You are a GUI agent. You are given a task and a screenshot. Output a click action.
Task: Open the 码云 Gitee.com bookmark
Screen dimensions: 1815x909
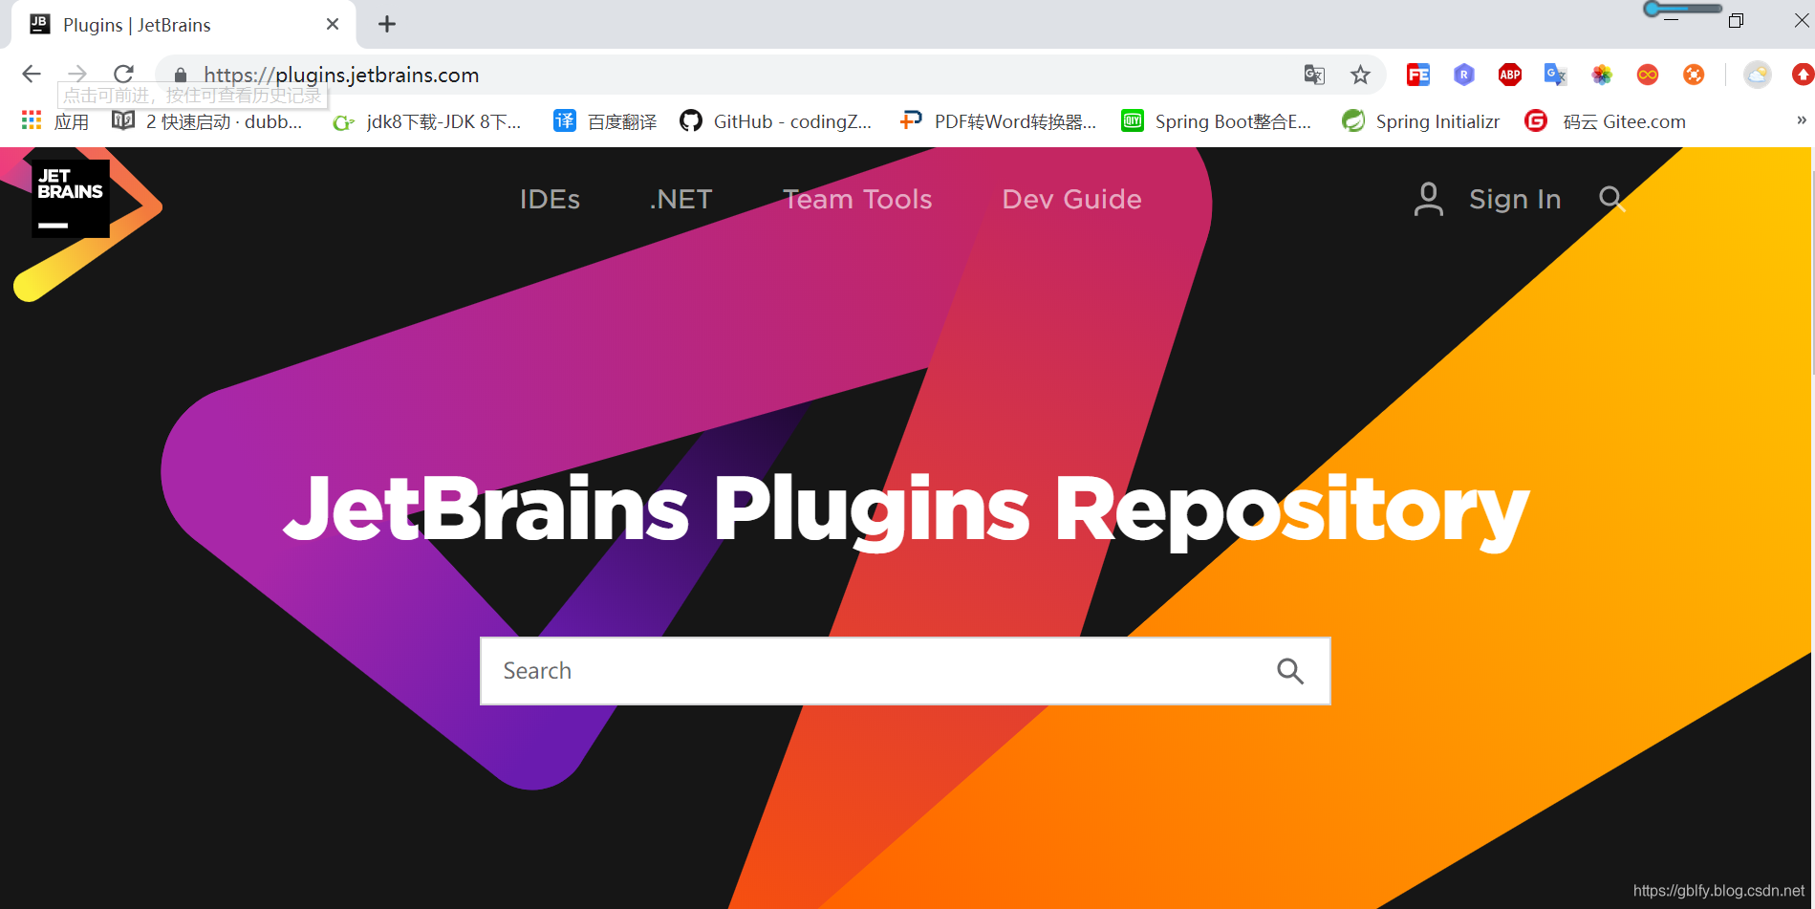(1606, 121)
